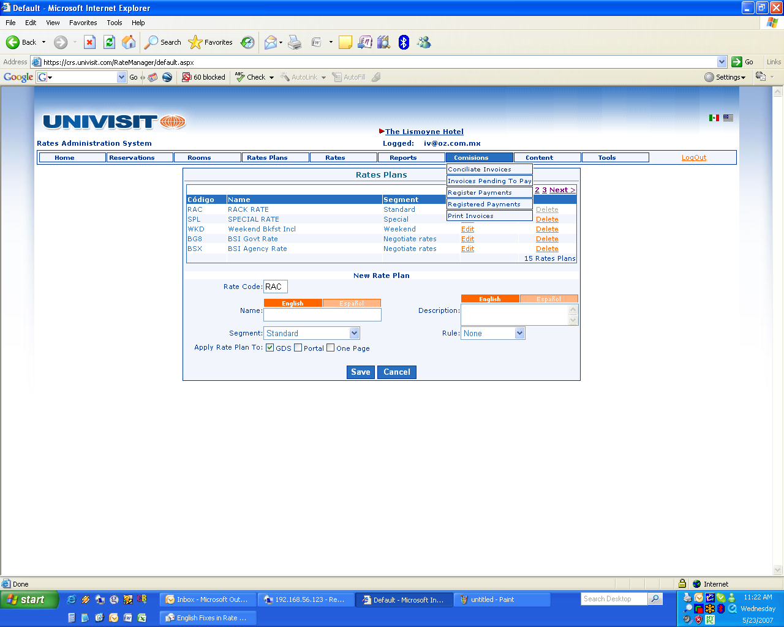Open the address bar URL dropdown
Screen dimensions: 784x627
click(722, 62)
